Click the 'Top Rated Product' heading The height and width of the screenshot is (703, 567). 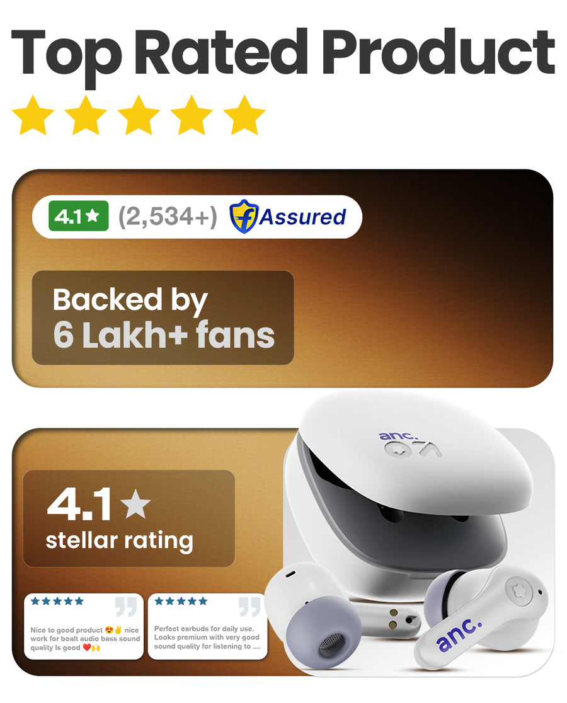click(x=283, y=53)
